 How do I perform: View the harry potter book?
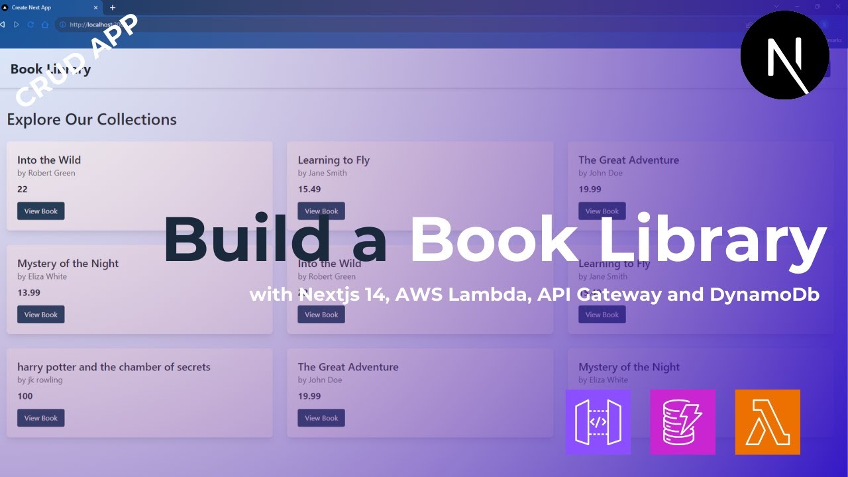pyautogui.click(x=41, y=417)
